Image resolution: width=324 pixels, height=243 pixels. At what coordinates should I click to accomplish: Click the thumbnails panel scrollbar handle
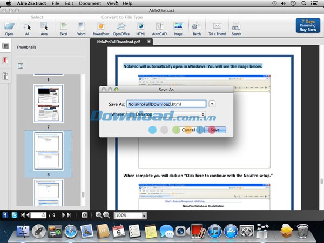tap(83, 194)
